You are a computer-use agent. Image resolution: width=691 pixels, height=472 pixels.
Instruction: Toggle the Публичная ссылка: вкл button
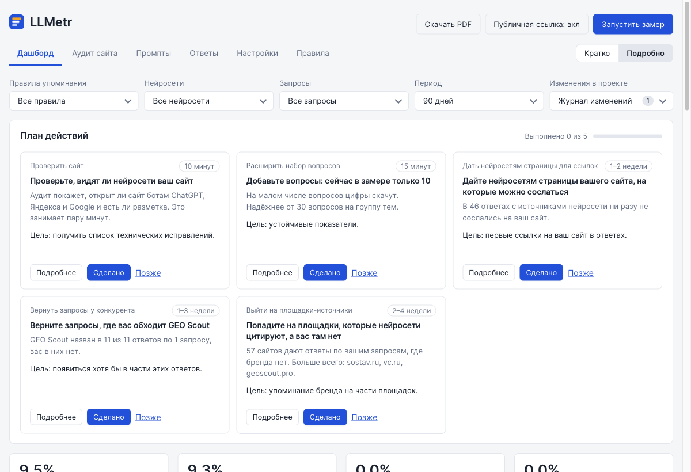tap(537, 24)
